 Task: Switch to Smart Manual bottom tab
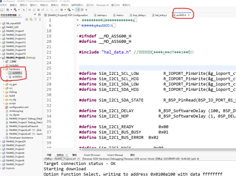pyautogui.click(x=115, y=155)
